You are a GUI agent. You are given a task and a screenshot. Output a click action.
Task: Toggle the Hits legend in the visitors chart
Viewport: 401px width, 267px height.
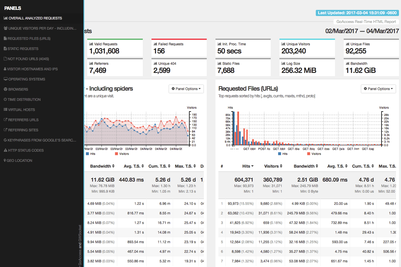90,154
